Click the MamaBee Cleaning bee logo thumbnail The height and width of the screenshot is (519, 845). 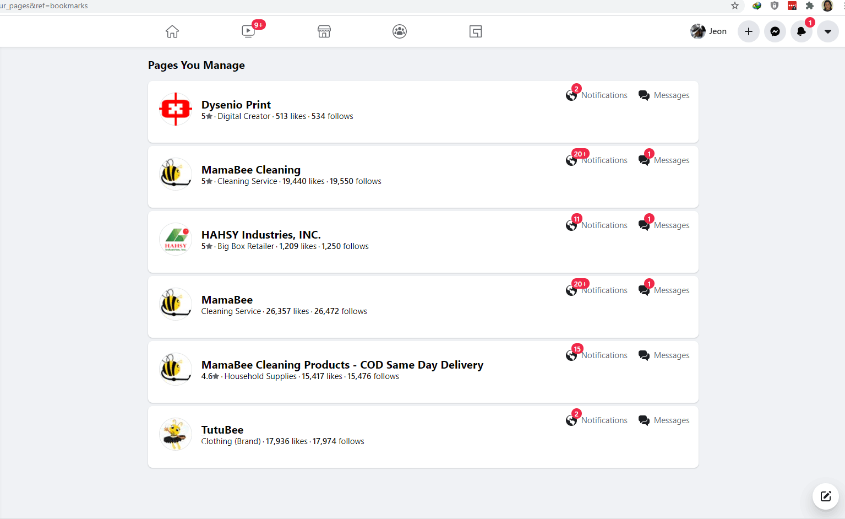click(176, 174)
